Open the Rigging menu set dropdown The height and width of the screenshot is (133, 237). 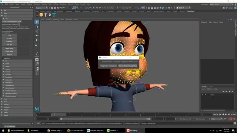42,8
